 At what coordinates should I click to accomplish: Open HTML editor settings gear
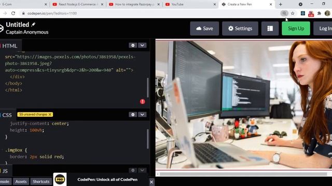tap(133, 45)
